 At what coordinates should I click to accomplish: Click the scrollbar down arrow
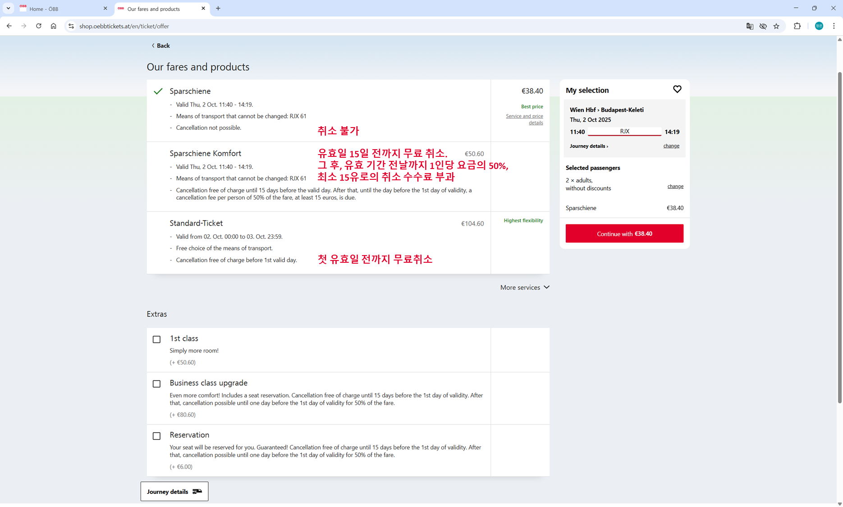(x=839, y=503)
